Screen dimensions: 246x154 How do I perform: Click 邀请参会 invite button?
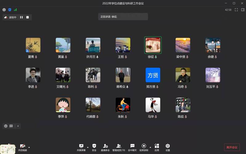click(105, 148)
